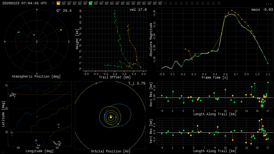Toggle station 16 indicator in top bar
The width and height of the screenshot is (274, 154).
click(139, 3)
